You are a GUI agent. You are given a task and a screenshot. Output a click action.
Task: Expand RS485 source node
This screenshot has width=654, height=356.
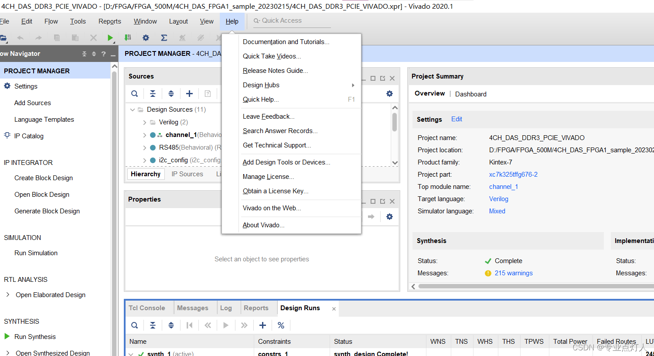[x=144, y=147]
